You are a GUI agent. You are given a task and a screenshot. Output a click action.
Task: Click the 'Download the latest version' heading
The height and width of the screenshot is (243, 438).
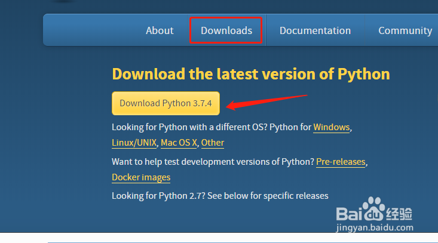(x=251, y=74)
